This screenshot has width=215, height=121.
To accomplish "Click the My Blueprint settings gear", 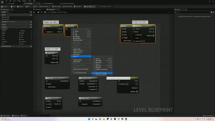I will pyautogui.click(x=31, y=12).
